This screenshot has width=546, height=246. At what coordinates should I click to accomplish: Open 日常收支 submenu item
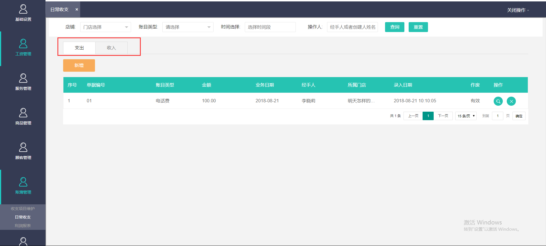(x=23, y=217)
